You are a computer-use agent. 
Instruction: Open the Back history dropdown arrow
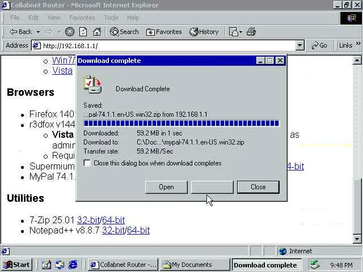[38, 32]
